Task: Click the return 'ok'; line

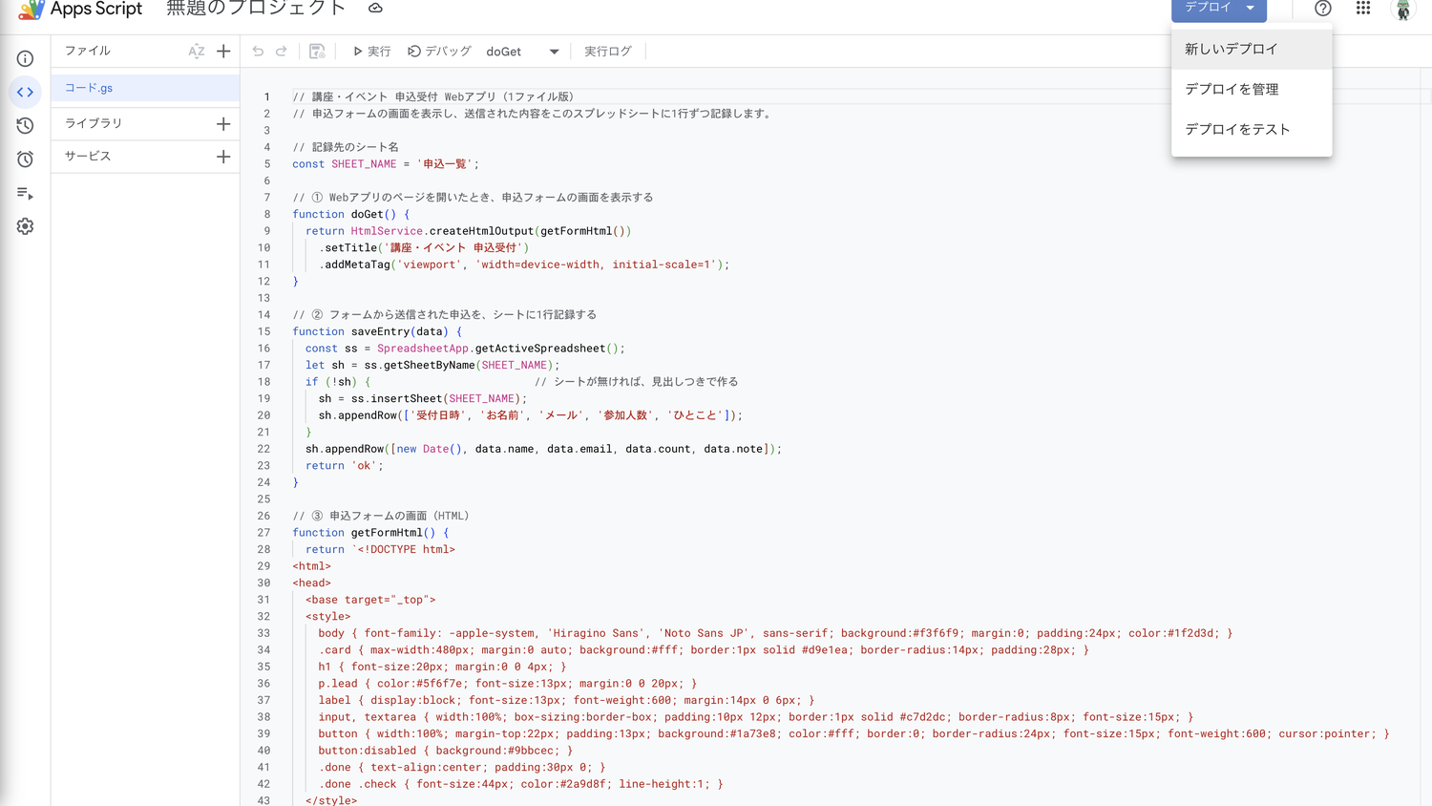Action: point(344,466)
